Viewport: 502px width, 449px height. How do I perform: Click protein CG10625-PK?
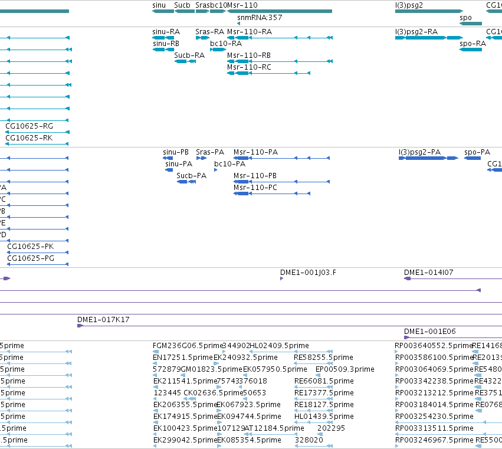tap(38, 253)
